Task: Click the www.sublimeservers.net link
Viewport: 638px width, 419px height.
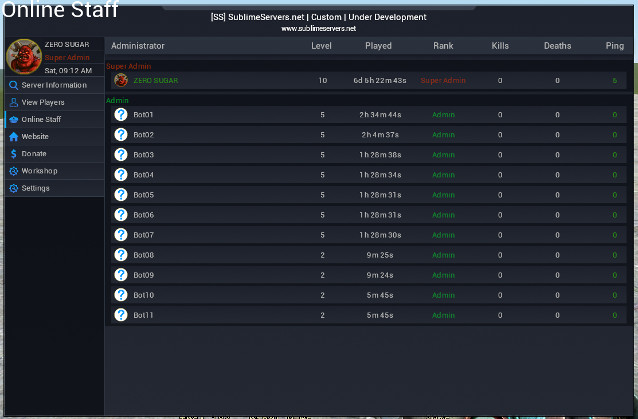Action: pos(319,29)
